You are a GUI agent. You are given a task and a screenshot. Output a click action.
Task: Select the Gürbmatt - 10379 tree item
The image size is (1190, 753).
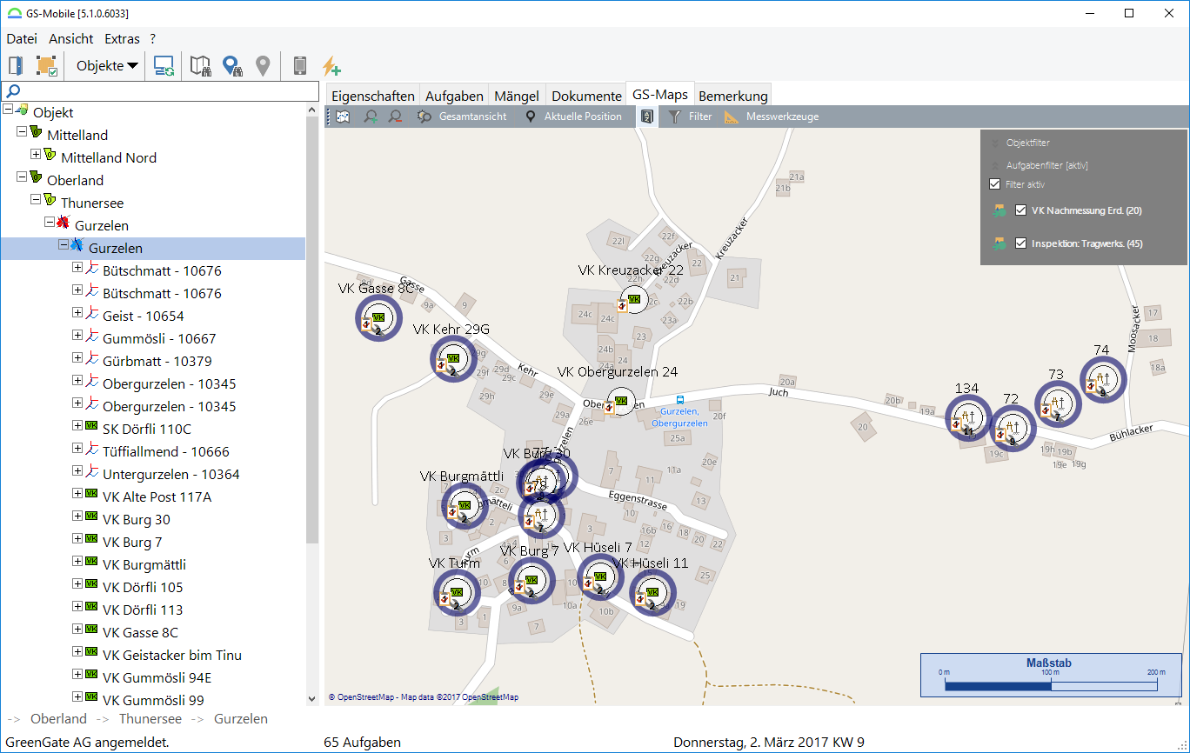157,361
